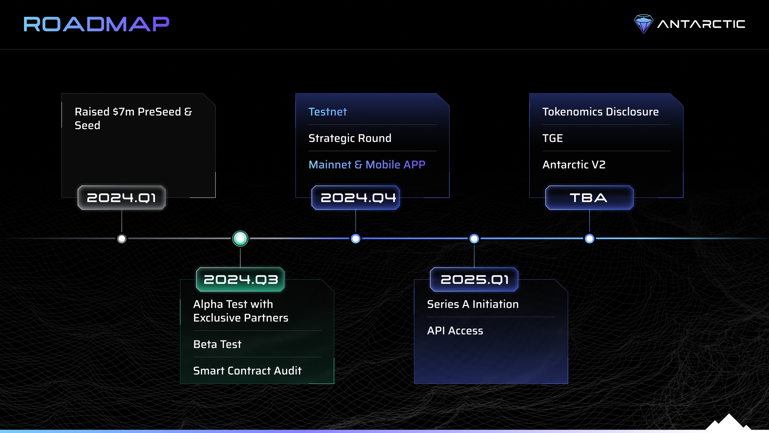This screenshot has width=769, height=433.
Task: Click the blue timeline dot under 2024.Q4
Action: click(x=356, y=239)
